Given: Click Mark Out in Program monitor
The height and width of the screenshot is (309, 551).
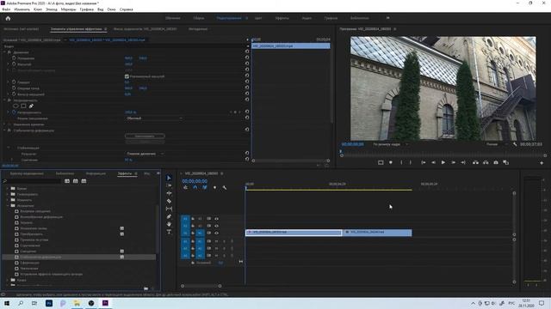Looking at the screenshot, I should (x=411, y=162).
